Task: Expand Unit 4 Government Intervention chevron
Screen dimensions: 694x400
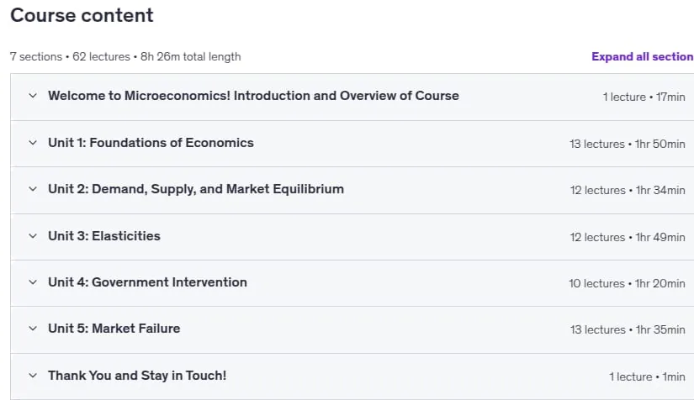Action: 33,282
